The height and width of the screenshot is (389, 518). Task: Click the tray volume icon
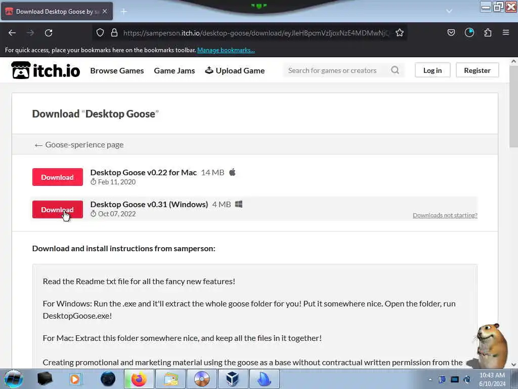coord(467,379)
